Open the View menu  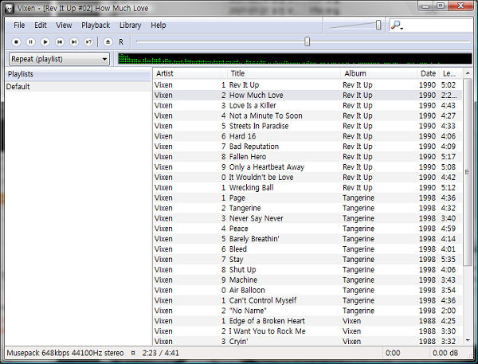pos(64,25)
